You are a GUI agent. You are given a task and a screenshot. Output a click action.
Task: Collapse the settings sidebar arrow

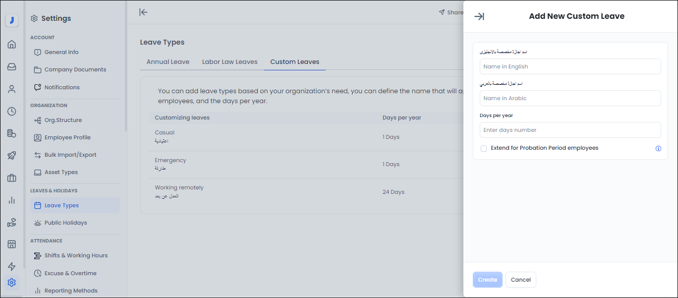click(144, 12)
